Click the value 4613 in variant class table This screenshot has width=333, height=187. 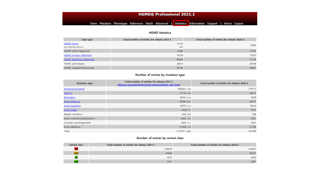click(169, 157)
